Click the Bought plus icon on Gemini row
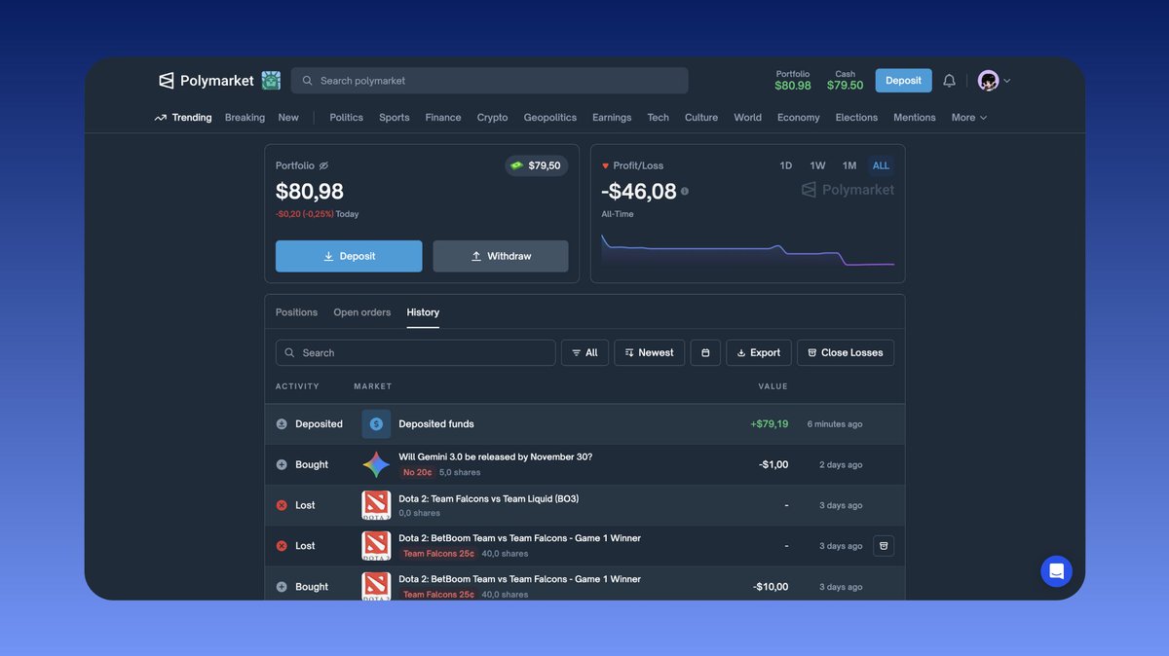This screenshot has width=1169, height=656. coord(282,464)
